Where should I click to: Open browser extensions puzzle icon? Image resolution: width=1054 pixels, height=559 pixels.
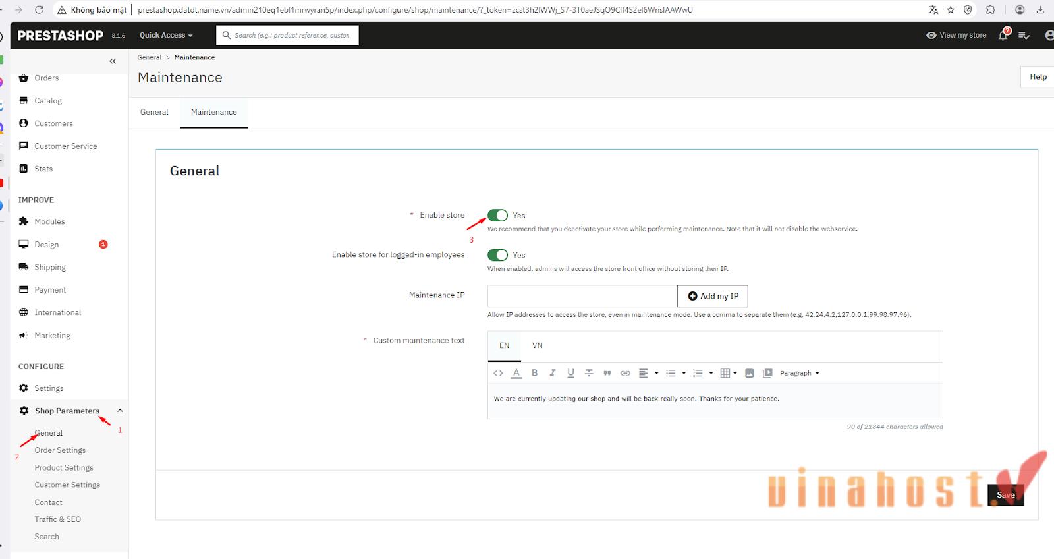point(991,10)
